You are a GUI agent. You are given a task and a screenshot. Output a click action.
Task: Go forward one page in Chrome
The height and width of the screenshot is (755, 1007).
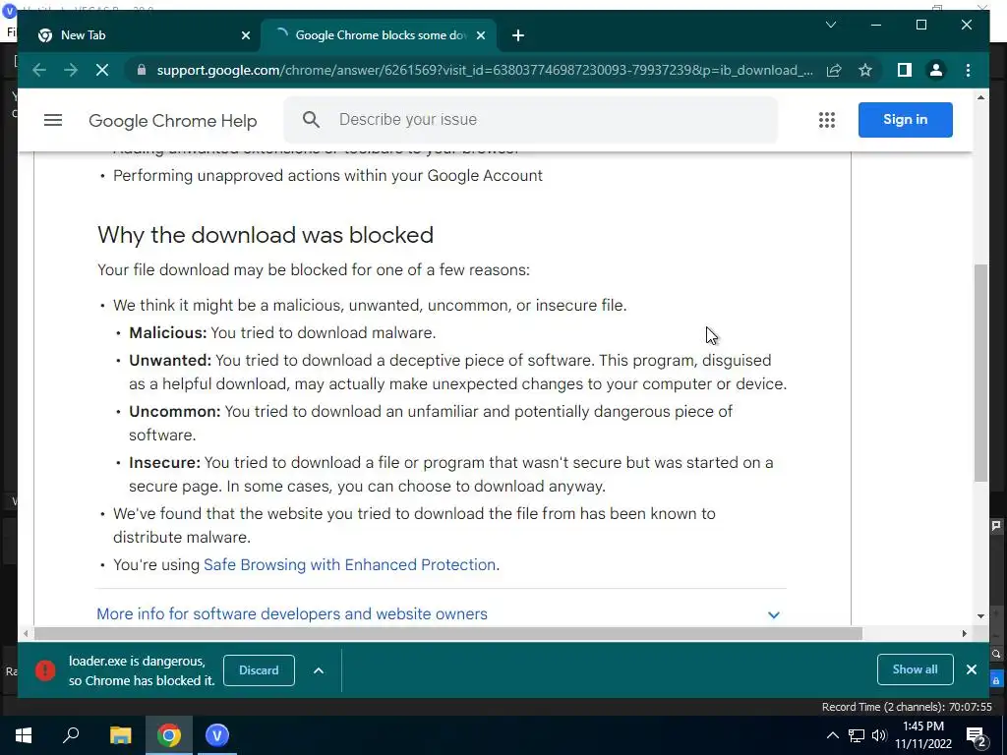coord(71,70)
